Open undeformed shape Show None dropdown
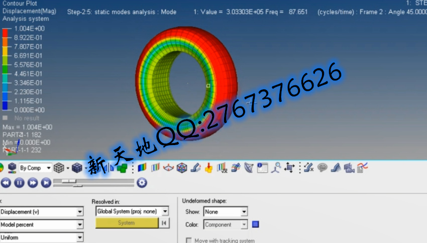The height and width of the screenshot is (243, 427). 244,212
